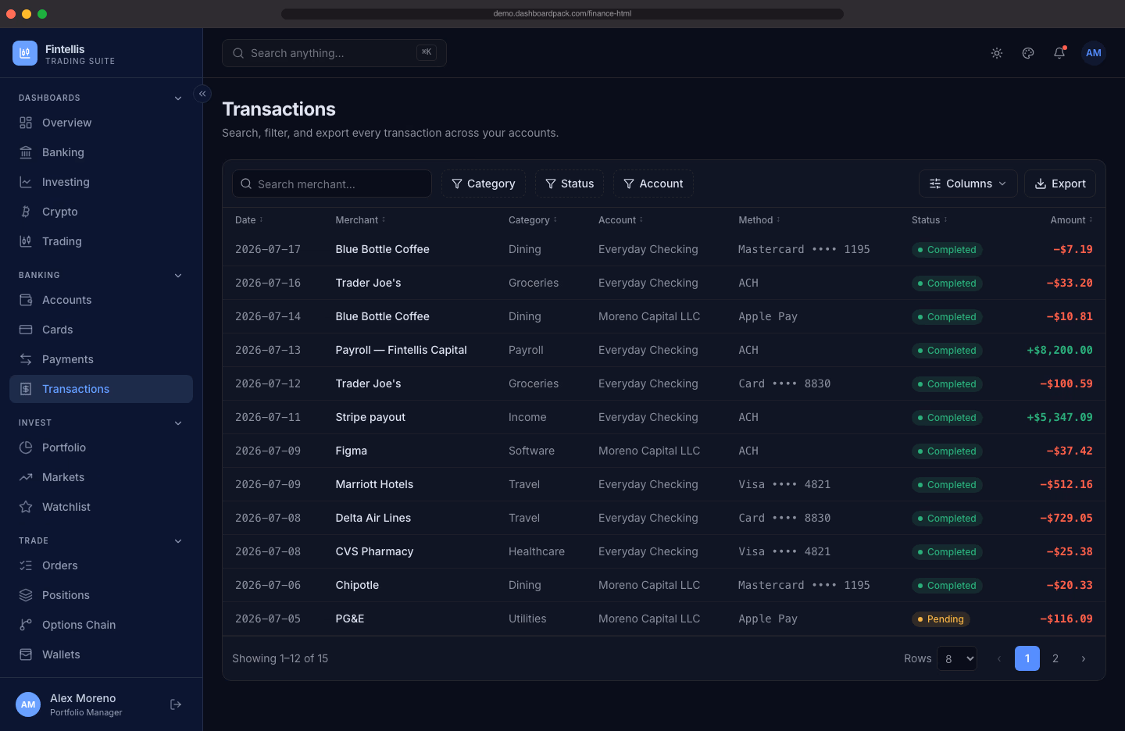Image resolution: width=1125 pixels, height=731 pixels.
Task: Open Overview dashboard in sidebar
Action: (101, 123)
